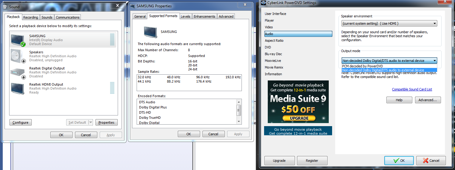The image size is (455, 170).
Task: Open the Communications tab
Action: pos(68,17)
